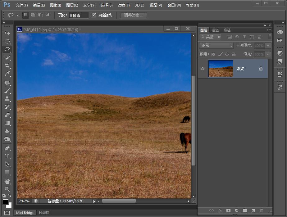Screen dimensions: 287x217
Task: Click the foreground color swatch
Action: pos(6,202)
